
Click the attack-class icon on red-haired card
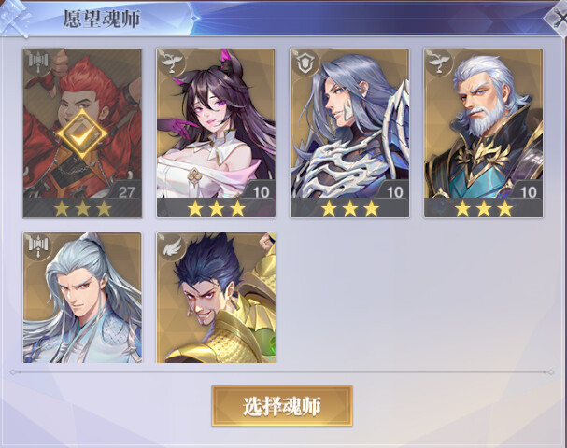(38, 63)
